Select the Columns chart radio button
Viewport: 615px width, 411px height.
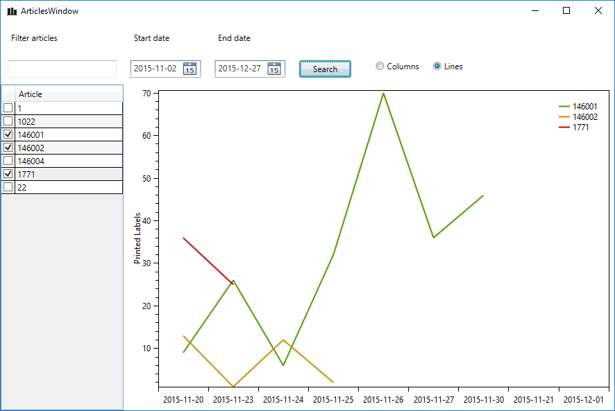click(x=380, y=67)
